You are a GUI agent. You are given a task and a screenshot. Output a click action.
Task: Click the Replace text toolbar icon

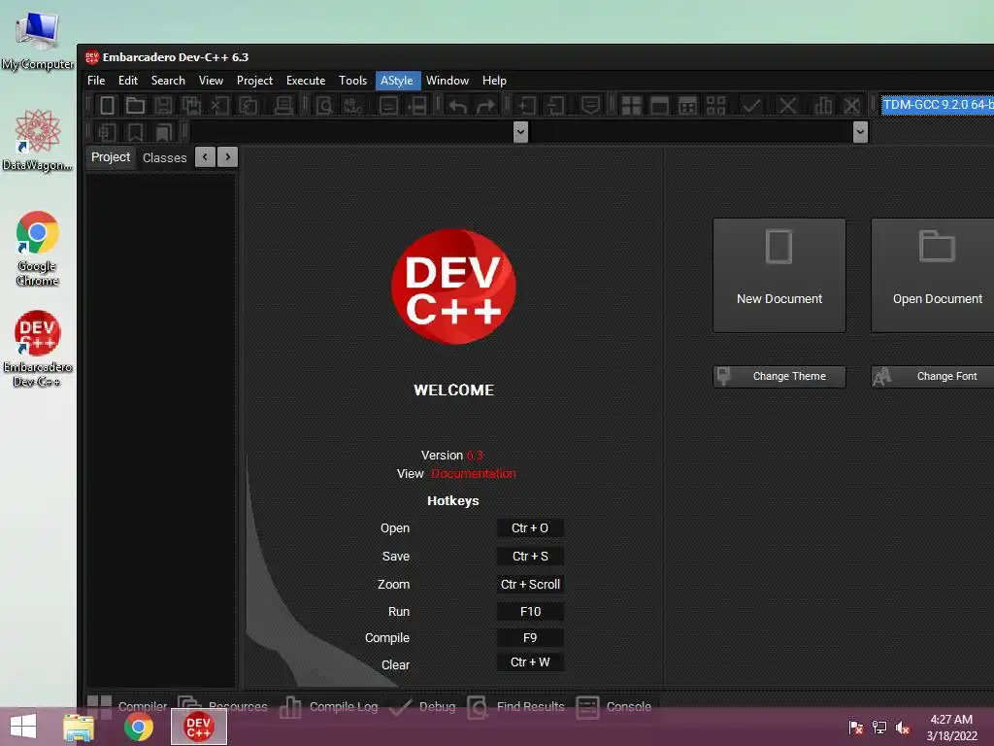(x=352, y=105)
